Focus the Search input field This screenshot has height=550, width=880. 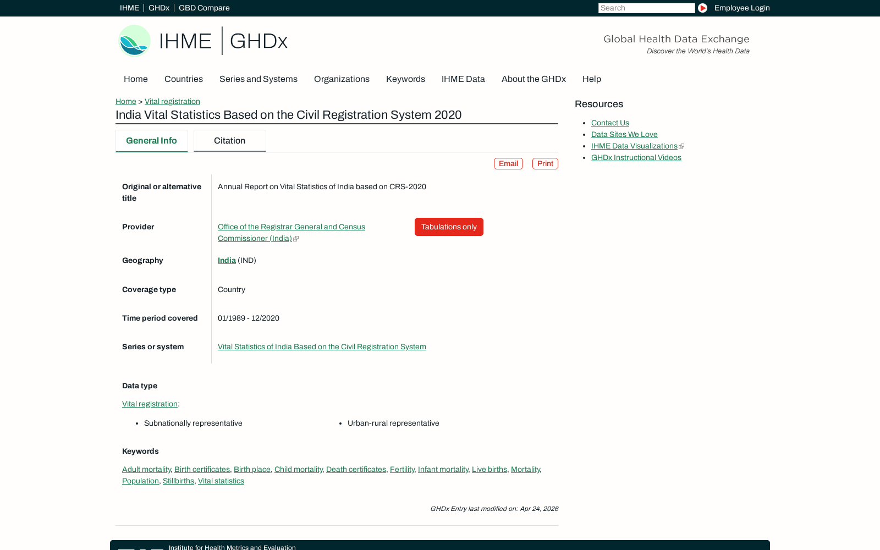646,8
